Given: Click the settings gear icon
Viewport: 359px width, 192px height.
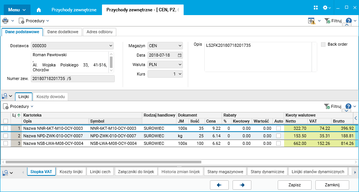Looking at the screenshot, I should coord(326,8).
